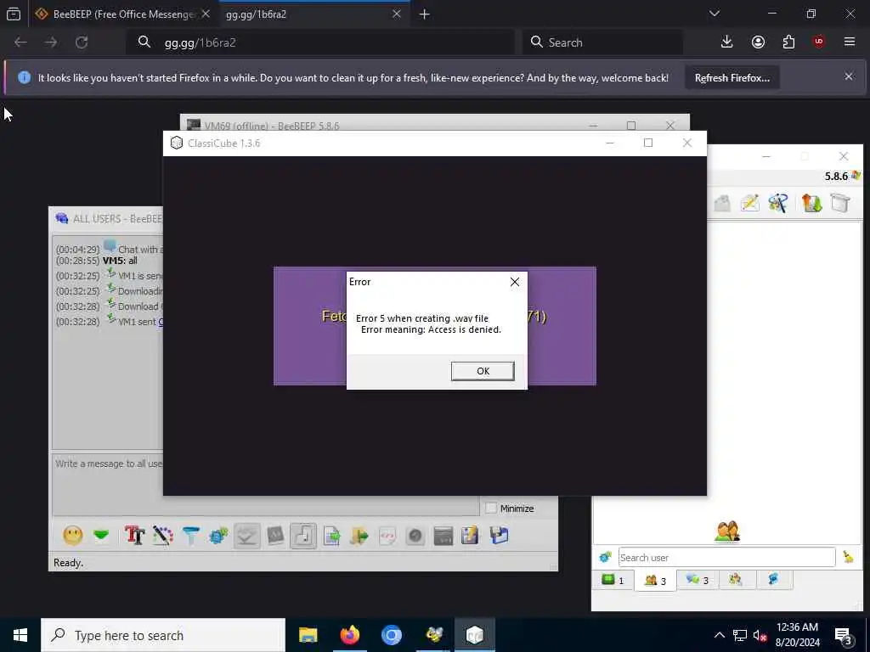The width and height of the screenshot is (870, 652).
Task: Click the muted speaker volume icon
Action: click(760, 635)
